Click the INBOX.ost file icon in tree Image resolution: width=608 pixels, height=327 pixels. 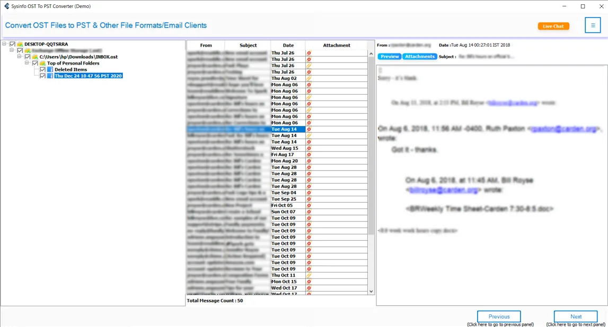(x=35, y=57)
